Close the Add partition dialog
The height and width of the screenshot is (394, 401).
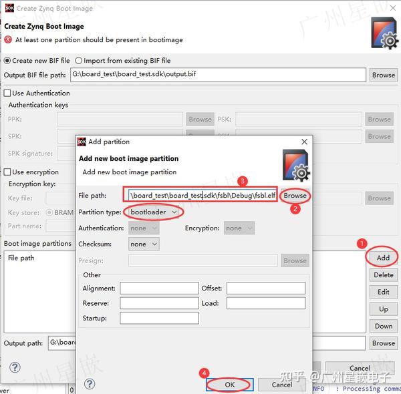pos(304,142)
